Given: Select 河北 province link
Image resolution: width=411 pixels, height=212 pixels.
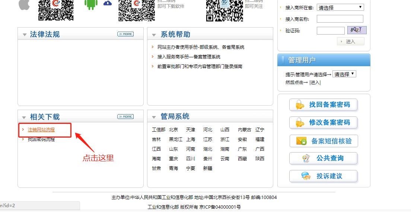Looking at the screenshot, I should 208,129.
